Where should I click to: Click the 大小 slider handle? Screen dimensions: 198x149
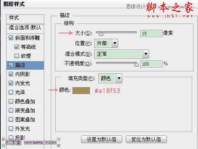[101, 34]
